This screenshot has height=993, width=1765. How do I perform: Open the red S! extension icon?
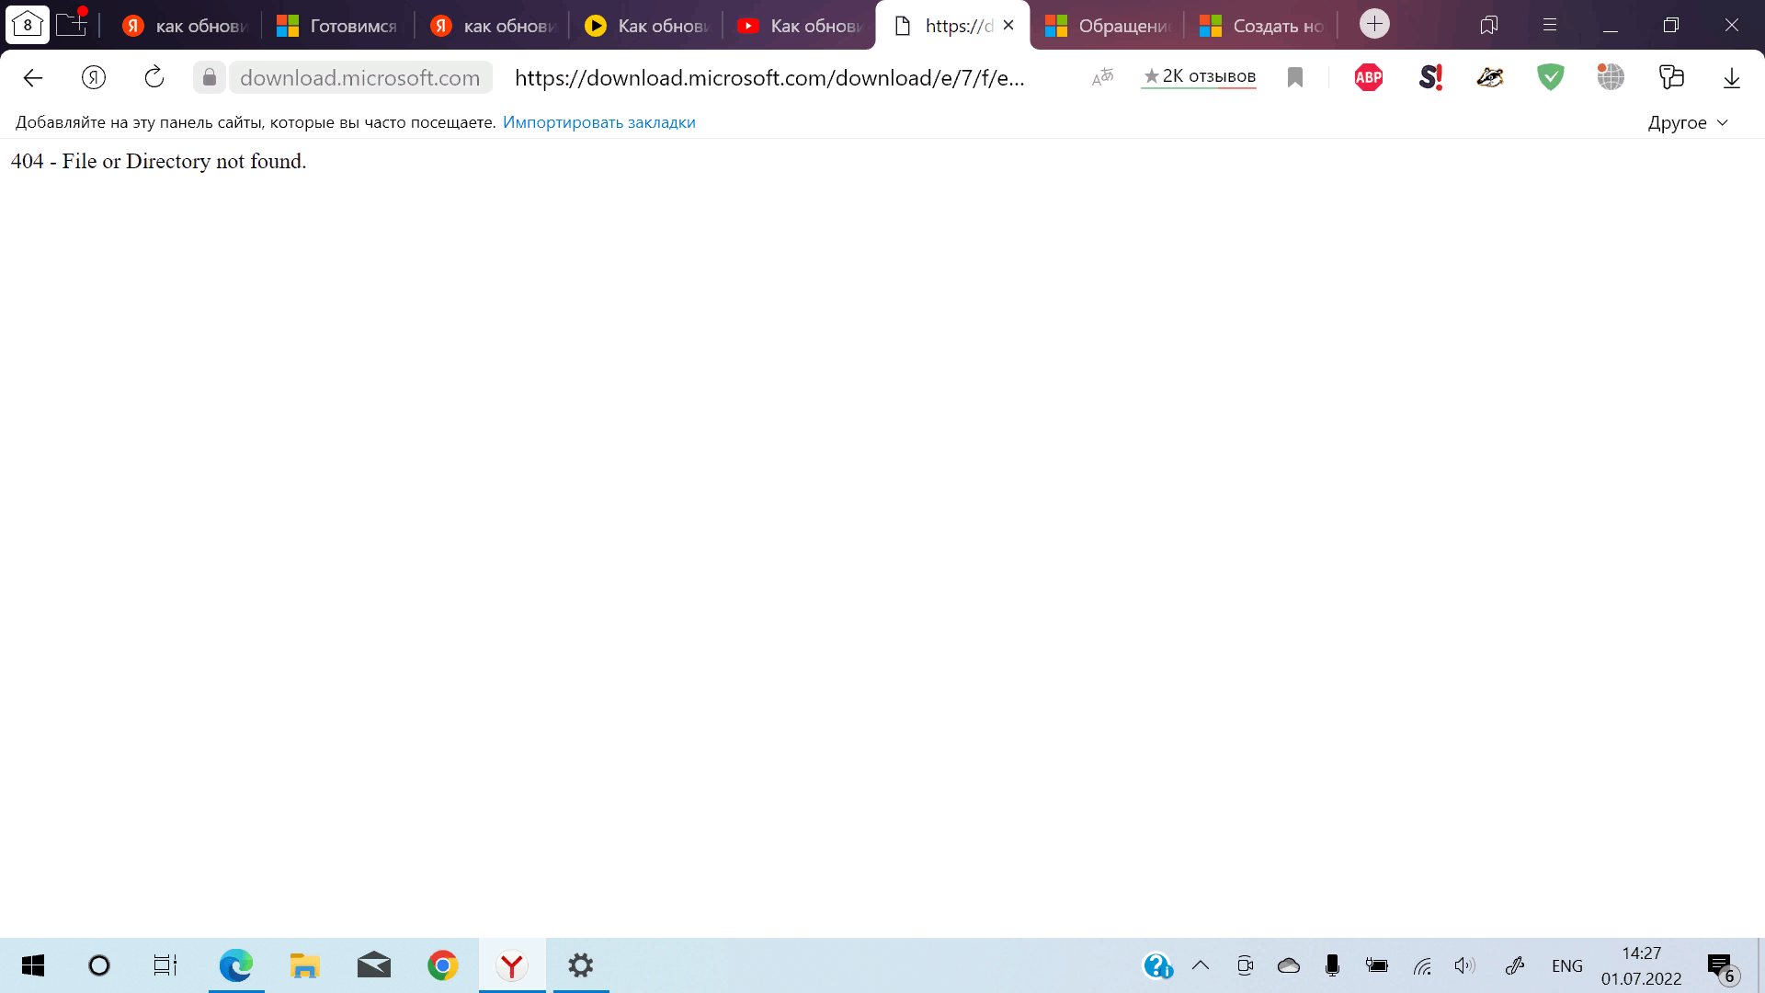coord(1430,77)
